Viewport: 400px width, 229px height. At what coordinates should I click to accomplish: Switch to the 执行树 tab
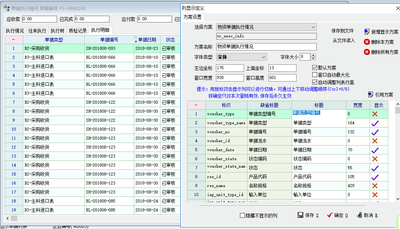click(57, 31)
